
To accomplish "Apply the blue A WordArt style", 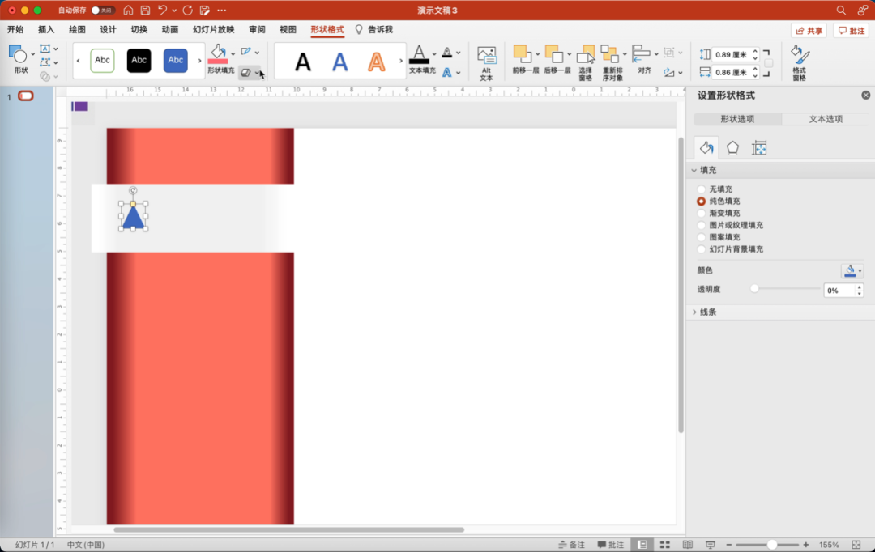I will click(339, 62).
